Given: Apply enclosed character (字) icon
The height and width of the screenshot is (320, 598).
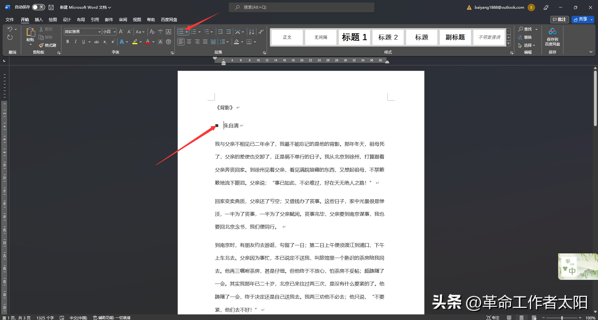Looking at the screenshot, I should (x=168, y=42).
